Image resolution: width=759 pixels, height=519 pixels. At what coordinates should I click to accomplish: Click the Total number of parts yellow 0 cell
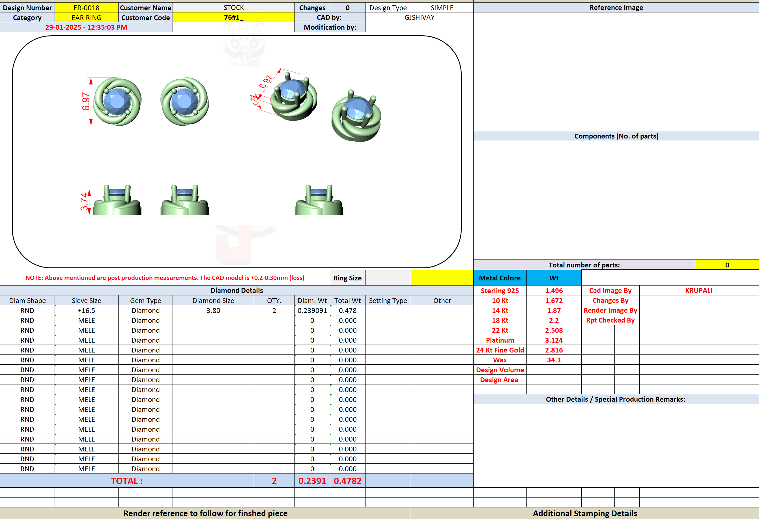click(x=727, y=265)
